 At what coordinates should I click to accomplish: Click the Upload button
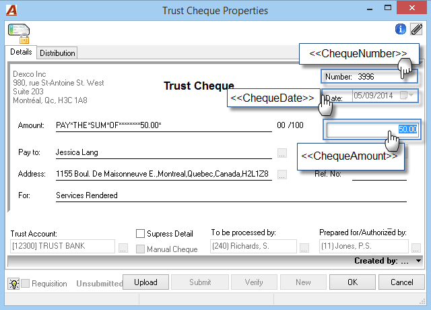(x=145, y=282)
